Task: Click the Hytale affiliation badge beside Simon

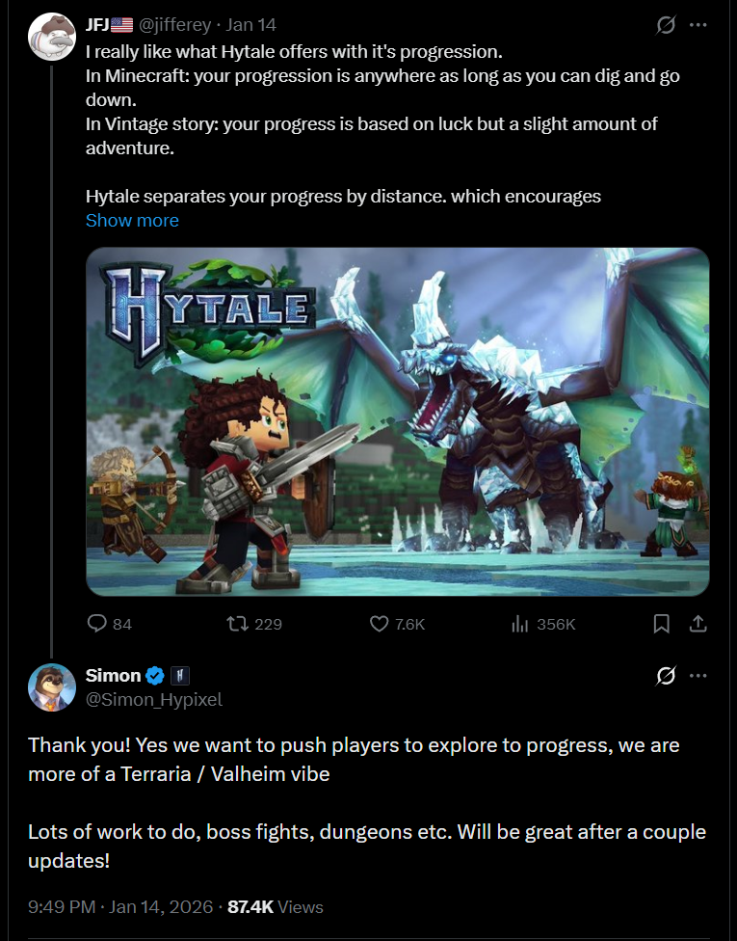Action: 180,676
